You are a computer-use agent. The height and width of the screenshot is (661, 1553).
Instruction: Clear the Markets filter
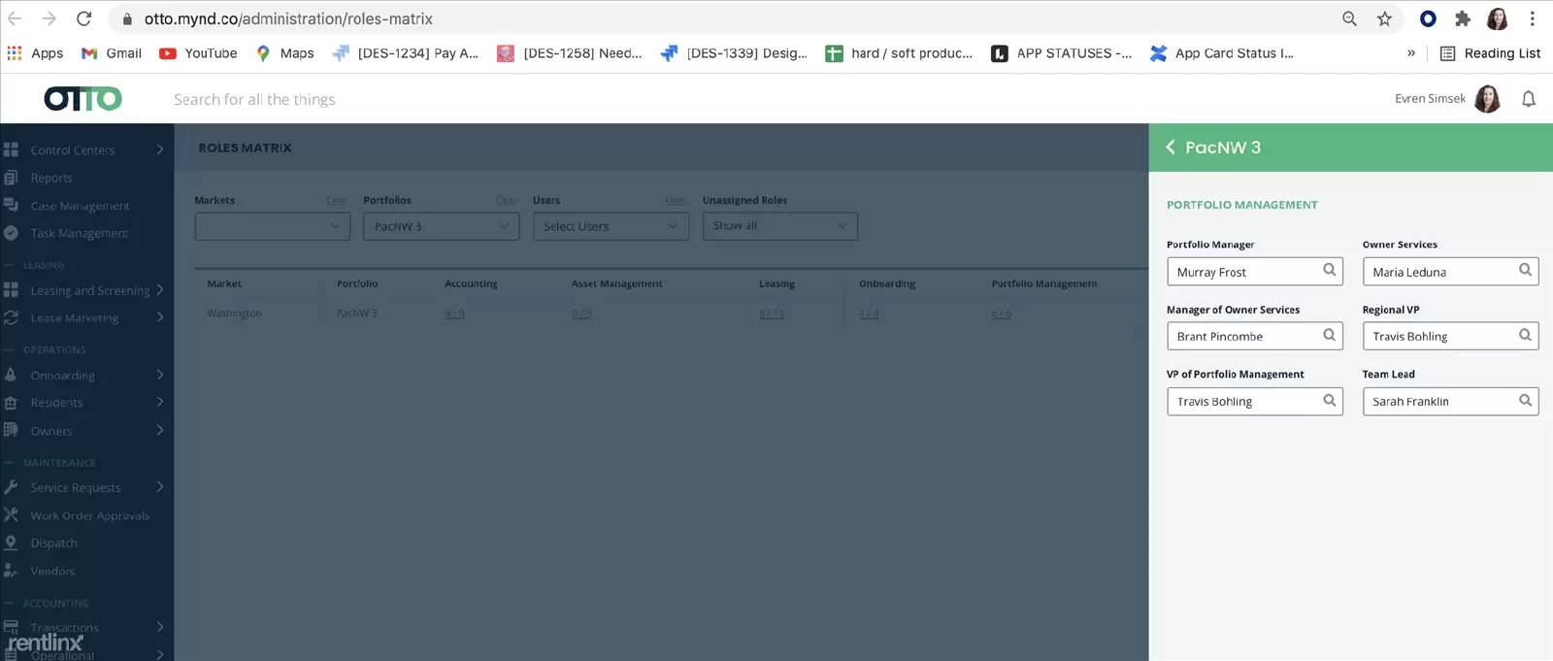[x=336, y=200]
